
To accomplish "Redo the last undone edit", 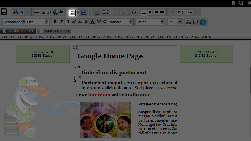I will tap(28, 12).
